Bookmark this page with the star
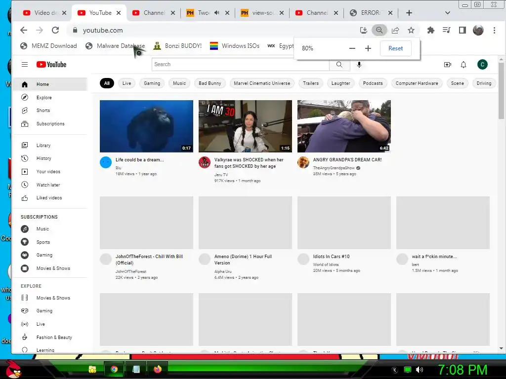The image size is (506, 379). (x=411, y=30)
